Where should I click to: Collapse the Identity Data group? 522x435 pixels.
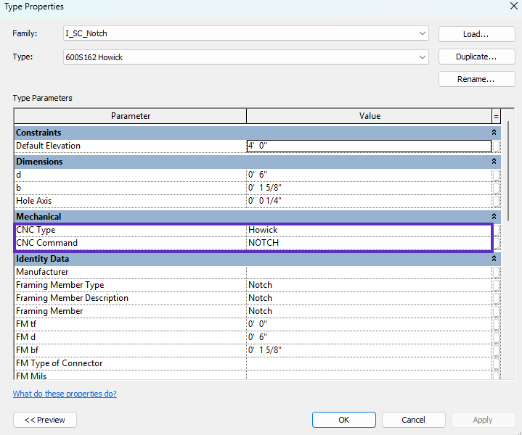point(494,259)
